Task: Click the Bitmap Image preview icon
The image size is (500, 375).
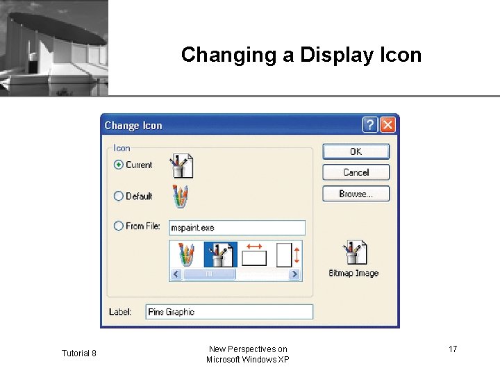Action: pyautogui.click(x=355, y=253)
